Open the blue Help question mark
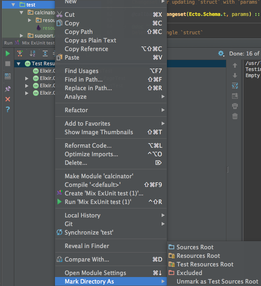The height and width of the screenshot is (286, 261). click(x=8, y=109)
